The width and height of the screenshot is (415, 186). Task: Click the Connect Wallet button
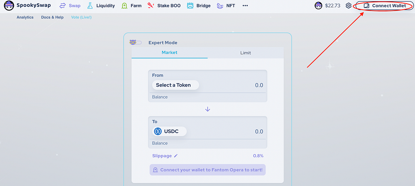point(385,6)
